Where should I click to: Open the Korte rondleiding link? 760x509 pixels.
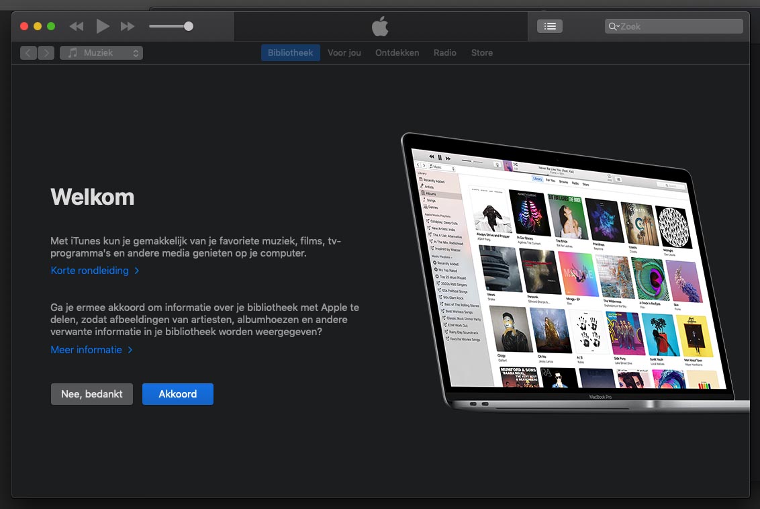click(x=95, y=271)
